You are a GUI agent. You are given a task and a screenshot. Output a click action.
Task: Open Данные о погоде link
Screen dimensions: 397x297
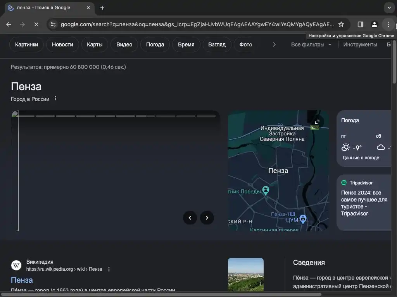click(361, 158)
